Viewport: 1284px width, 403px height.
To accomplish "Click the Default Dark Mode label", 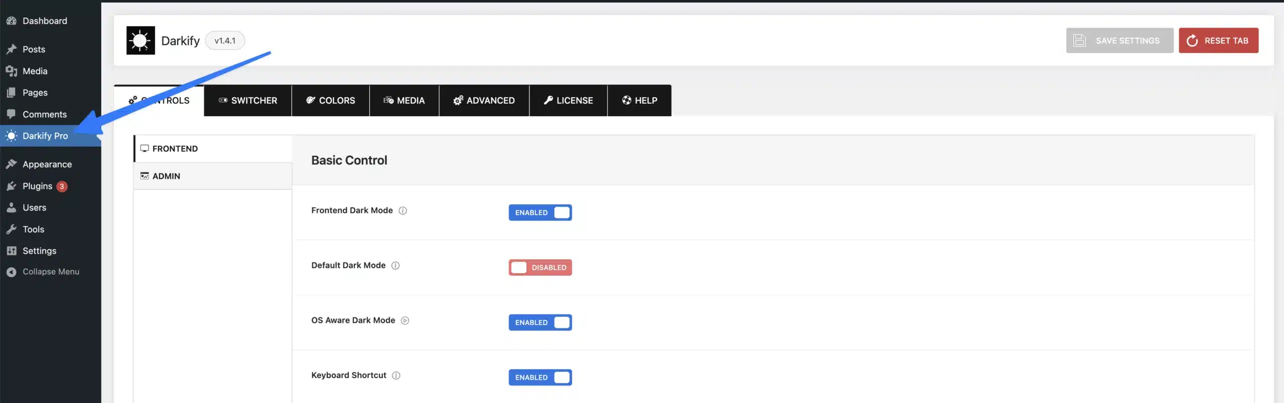I will tap(349, 265).
